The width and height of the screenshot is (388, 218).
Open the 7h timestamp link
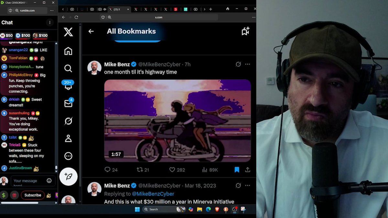(x=188, y=64)
